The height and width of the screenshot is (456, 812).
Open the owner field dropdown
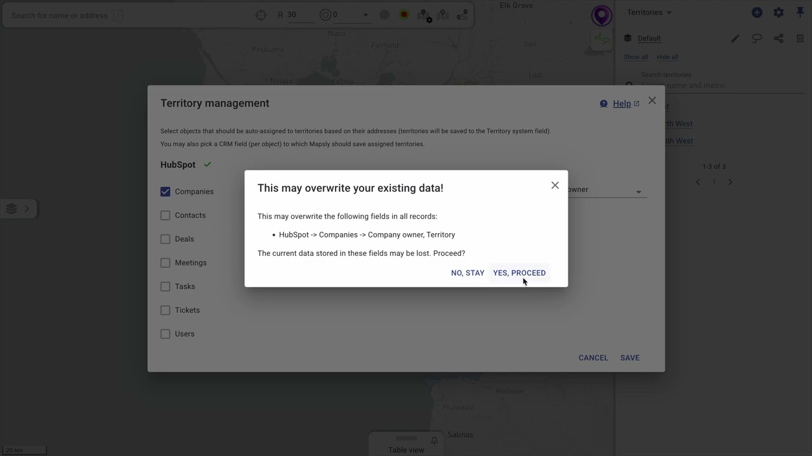click(638, 192)
